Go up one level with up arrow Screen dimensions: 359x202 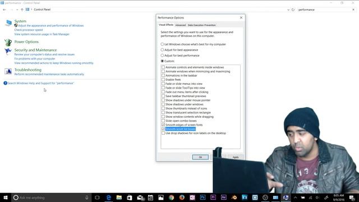pos(22,10)
